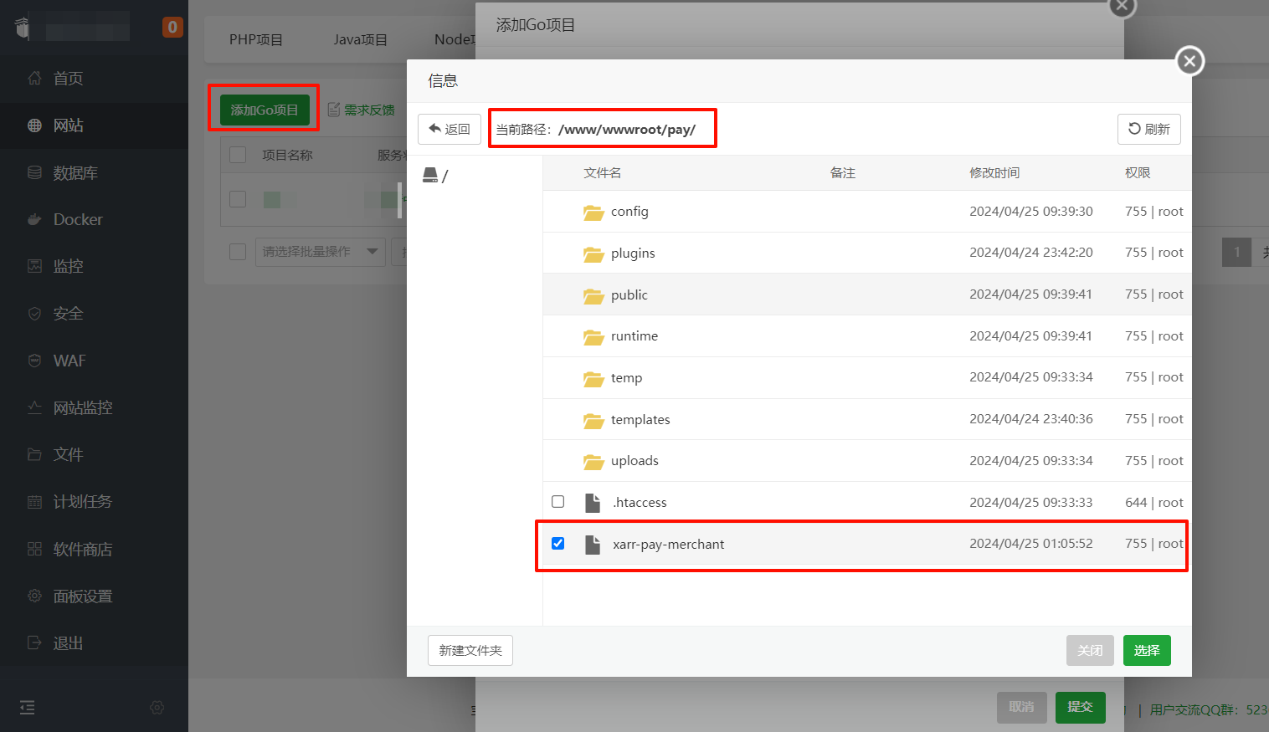This screenshot has width=1269, height=732.
Task: Open the Docker section in the sidebar
Action: tap(68, 219)
